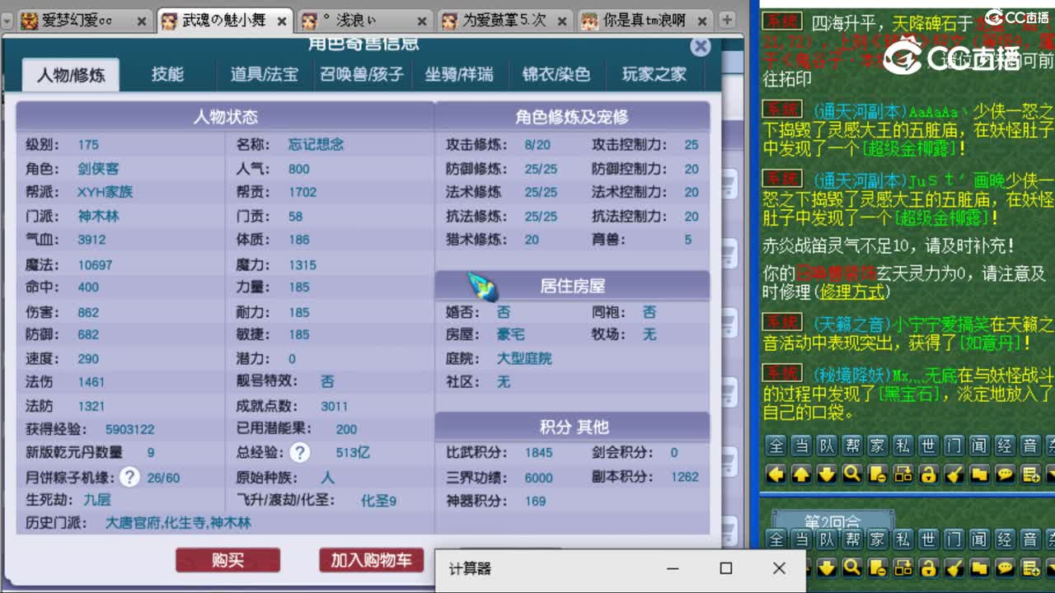Screen dimensions: 1055x593
Task: Add a new browser tab with plus button
Action: point(728,20)
